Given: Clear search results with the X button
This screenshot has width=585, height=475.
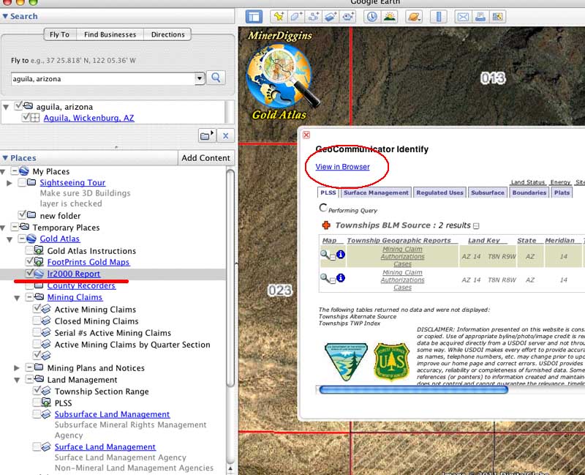Looking at the screenshot, I should point(225,135).
